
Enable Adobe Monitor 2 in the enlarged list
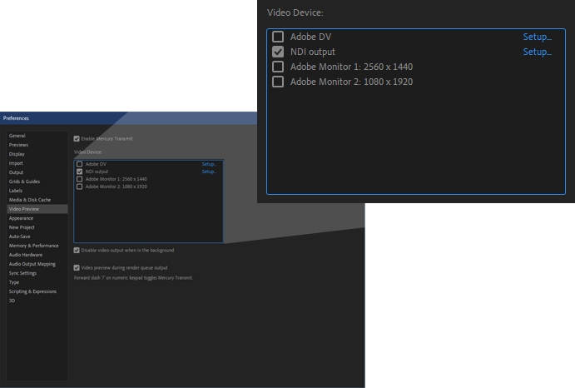[x=278, y=82]
